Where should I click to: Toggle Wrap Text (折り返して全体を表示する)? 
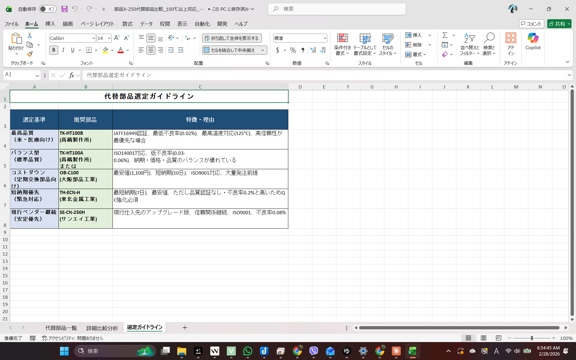[x=232, y=38]
